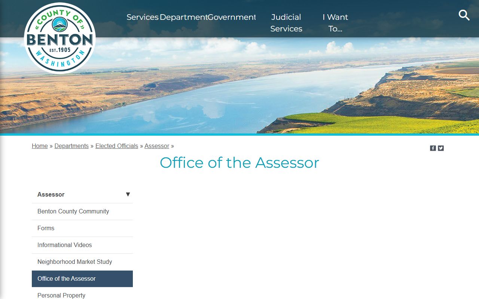The width and height of the screenshot is (479, 299).
Task: Open Benton County Community sidebar item
Action: pyautogui.click(x=82, y=212)
